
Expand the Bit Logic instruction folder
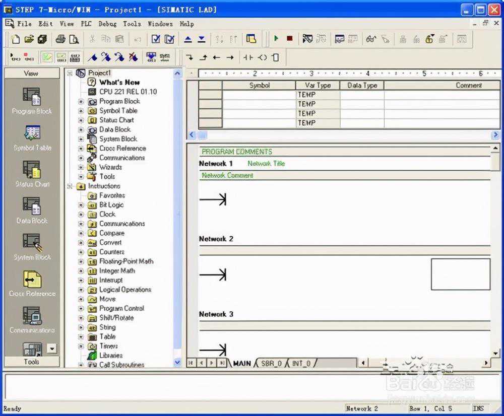pos(81,205)
